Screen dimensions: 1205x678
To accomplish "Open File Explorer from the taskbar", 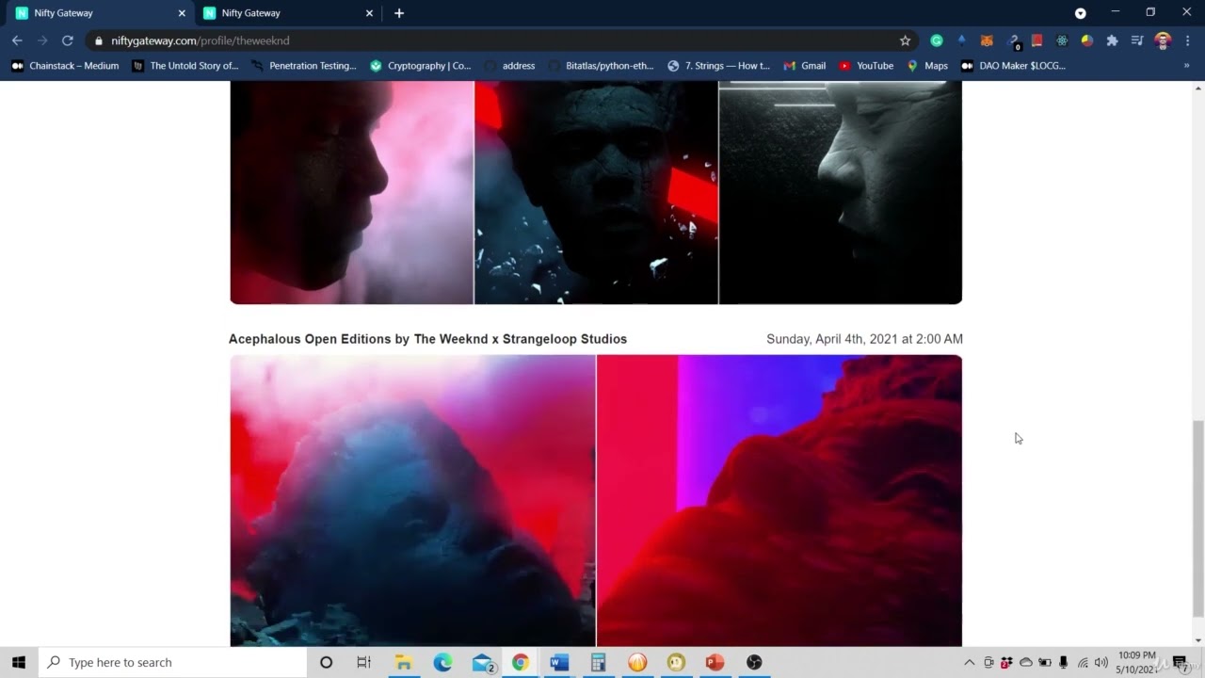I will pos(403,662).
